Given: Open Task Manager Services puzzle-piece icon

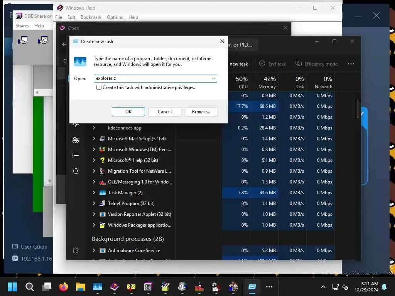Looking at the screenshot, I should click(76, 171).
